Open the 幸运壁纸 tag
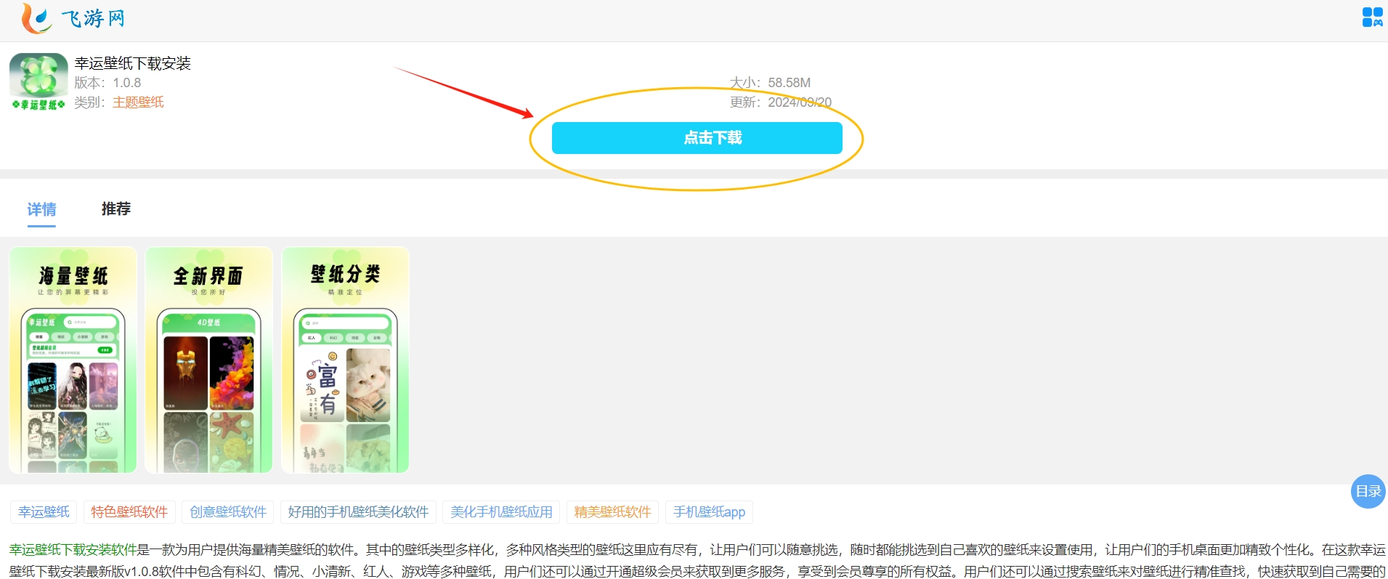Image resolution: width=1388 pixels, height=579 pixels. tap(44, 512)
